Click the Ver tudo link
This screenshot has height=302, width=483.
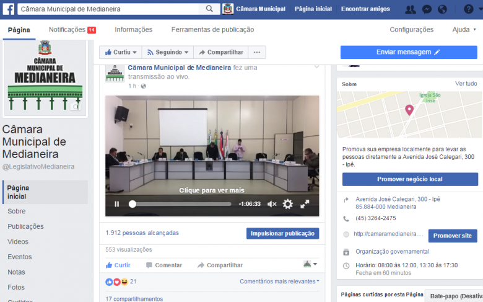click(466, 84)
